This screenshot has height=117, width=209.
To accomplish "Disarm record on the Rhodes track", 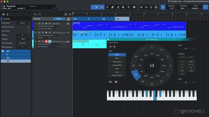I will click(46, 42).
